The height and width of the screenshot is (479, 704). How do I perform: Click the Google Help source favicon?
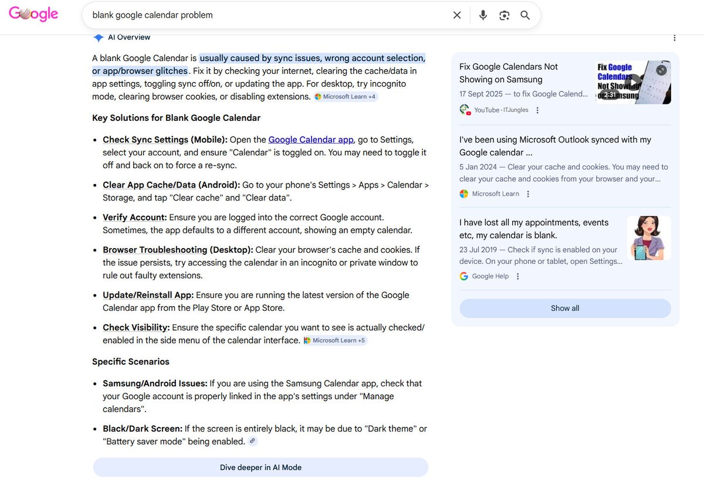464,276
